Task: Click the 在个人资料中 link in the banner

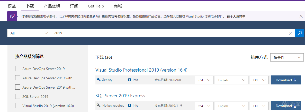Action: point(236,16)
